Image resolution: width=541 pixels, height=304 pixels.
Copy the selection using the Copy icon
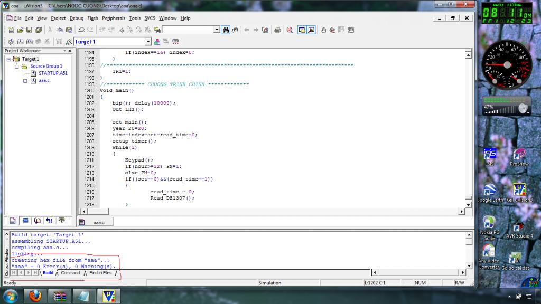point(59,30)
